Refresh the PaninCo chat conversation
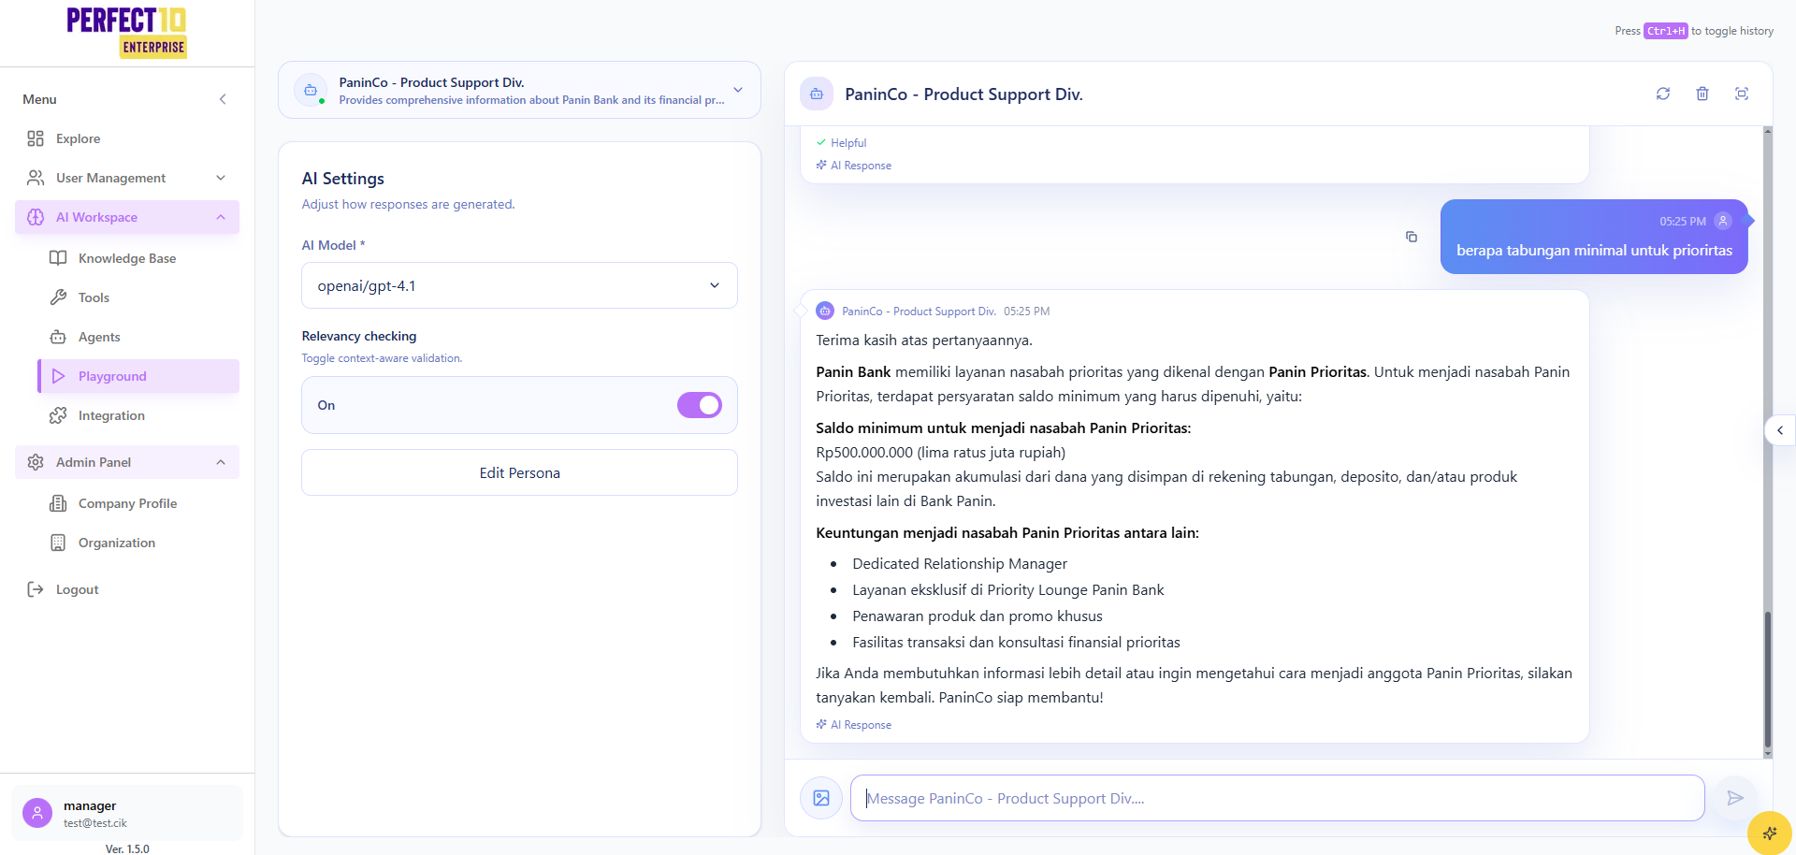This screenshot has height=855, width=1796. click(x=1663, y=94)
